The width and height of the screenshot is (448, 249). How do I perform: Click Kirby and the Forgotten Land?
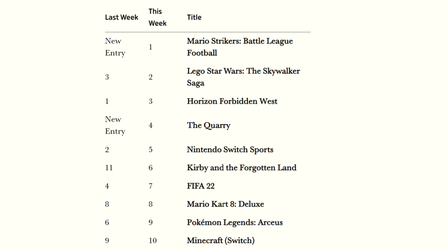pyautogui.click(x=241, y=167)
